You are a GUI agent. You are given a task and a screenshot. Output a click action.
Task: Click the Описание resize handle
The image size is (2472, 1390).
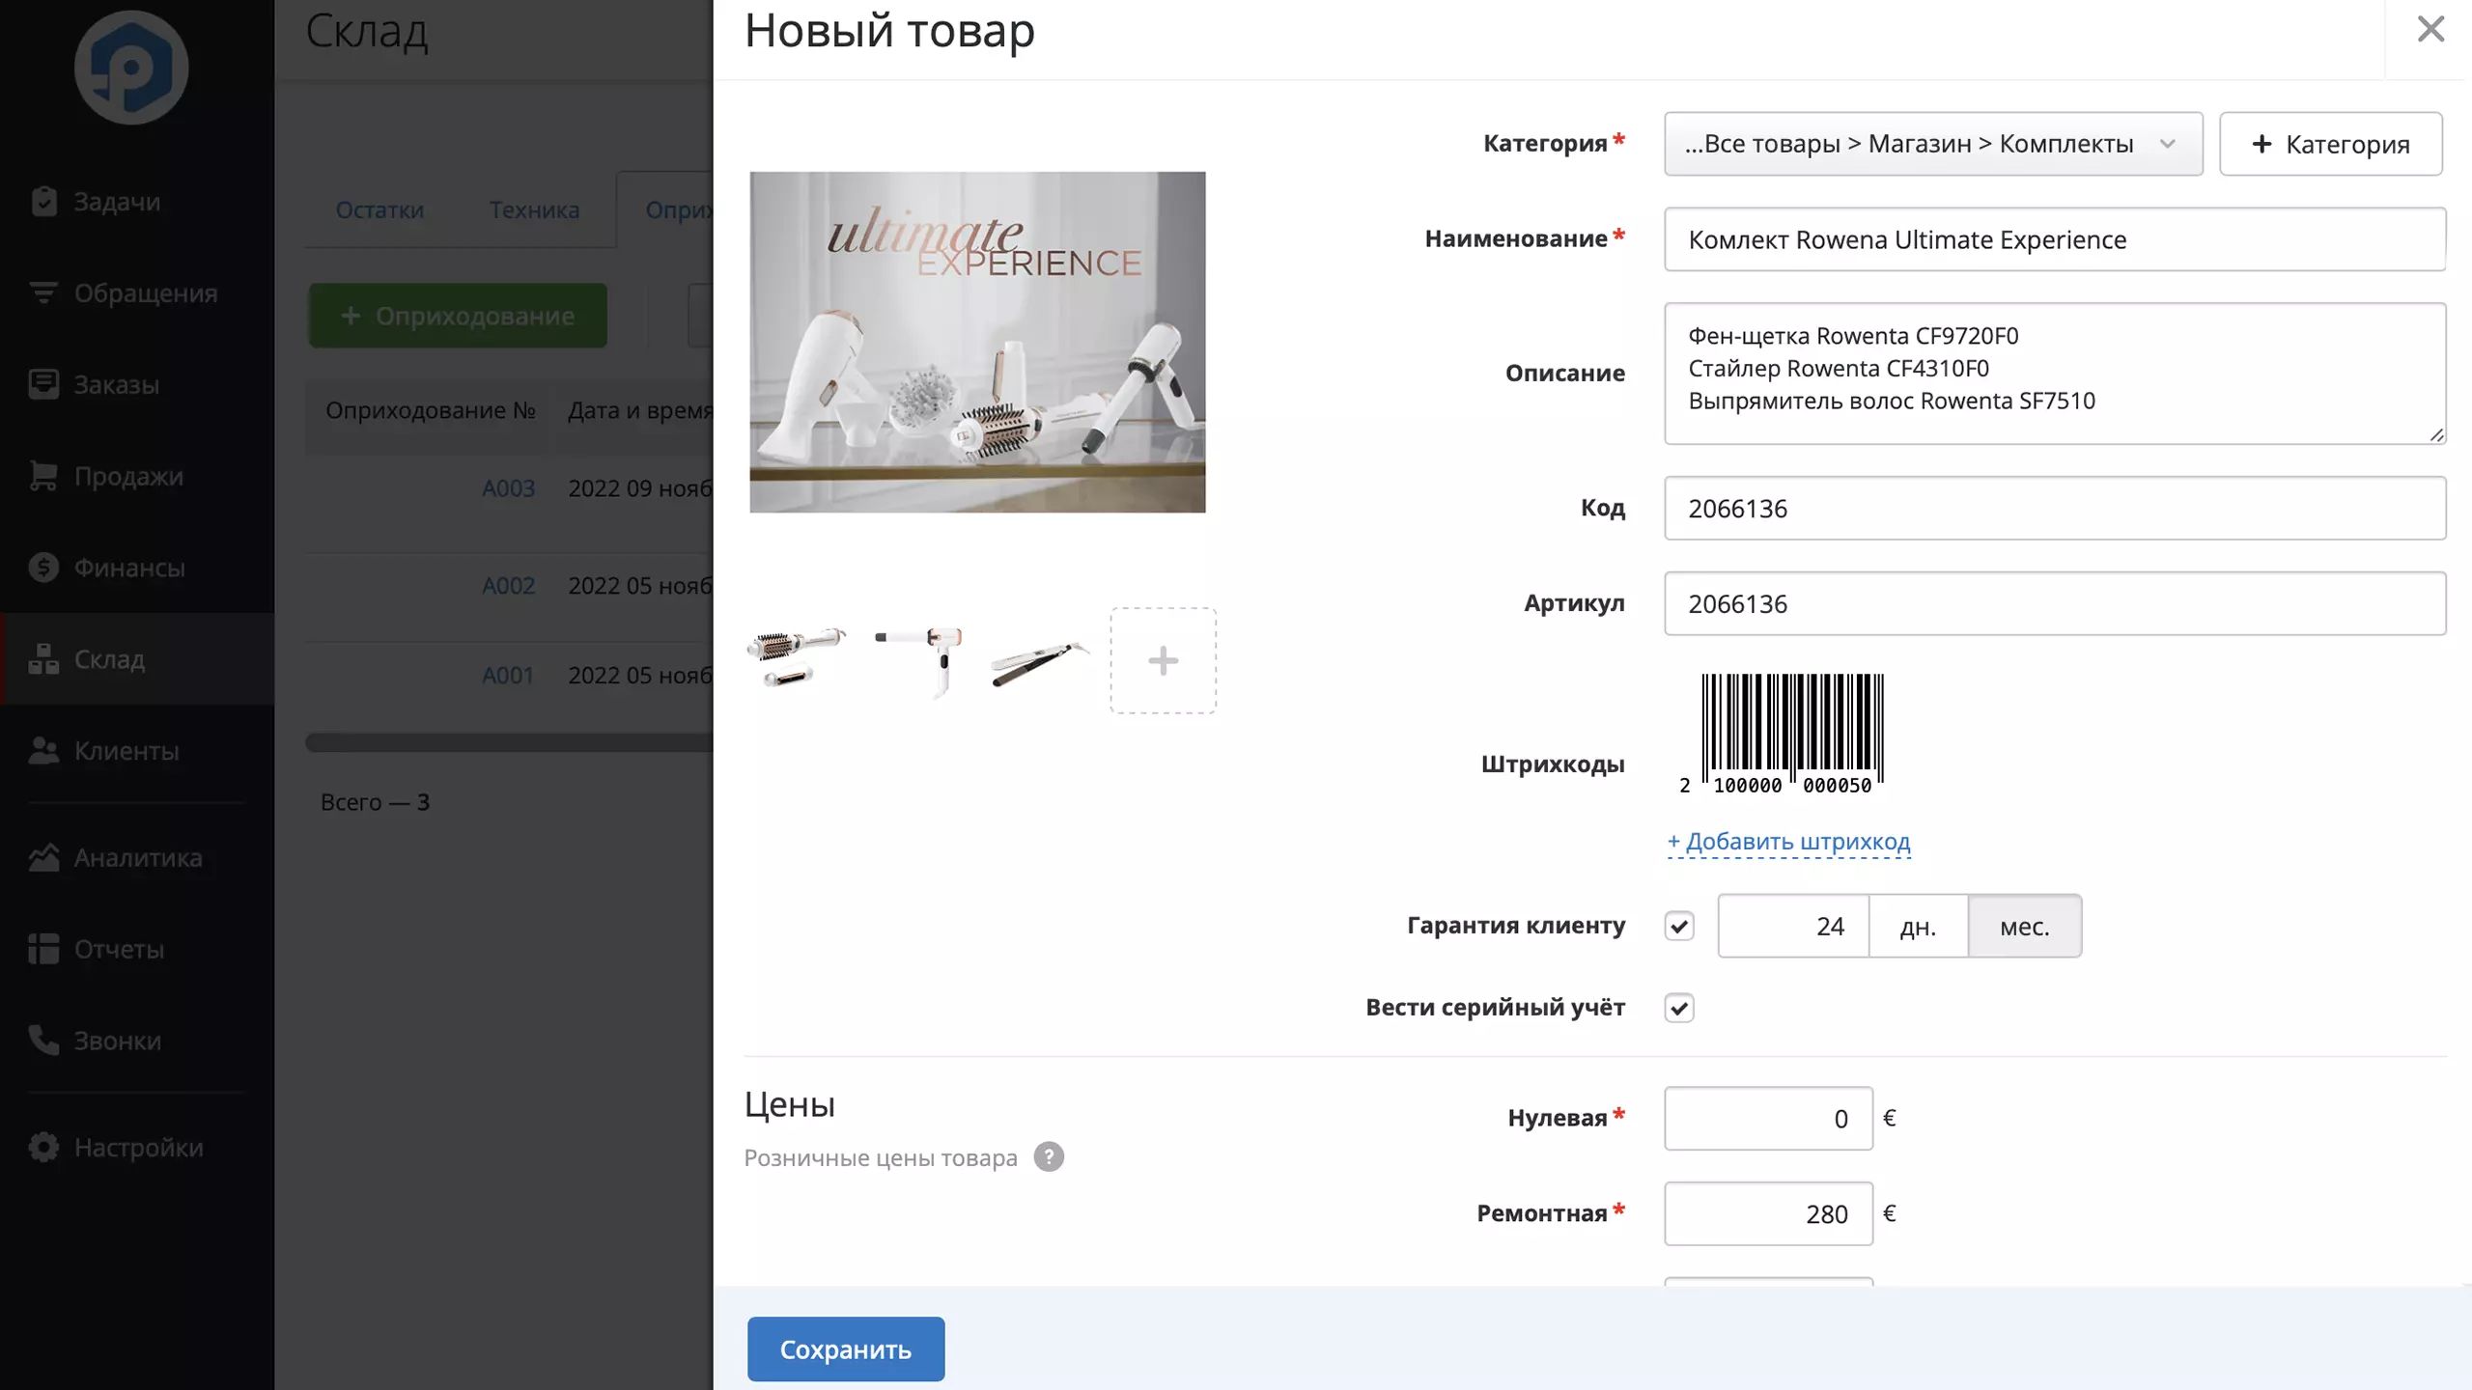[x=2435, y=434]
